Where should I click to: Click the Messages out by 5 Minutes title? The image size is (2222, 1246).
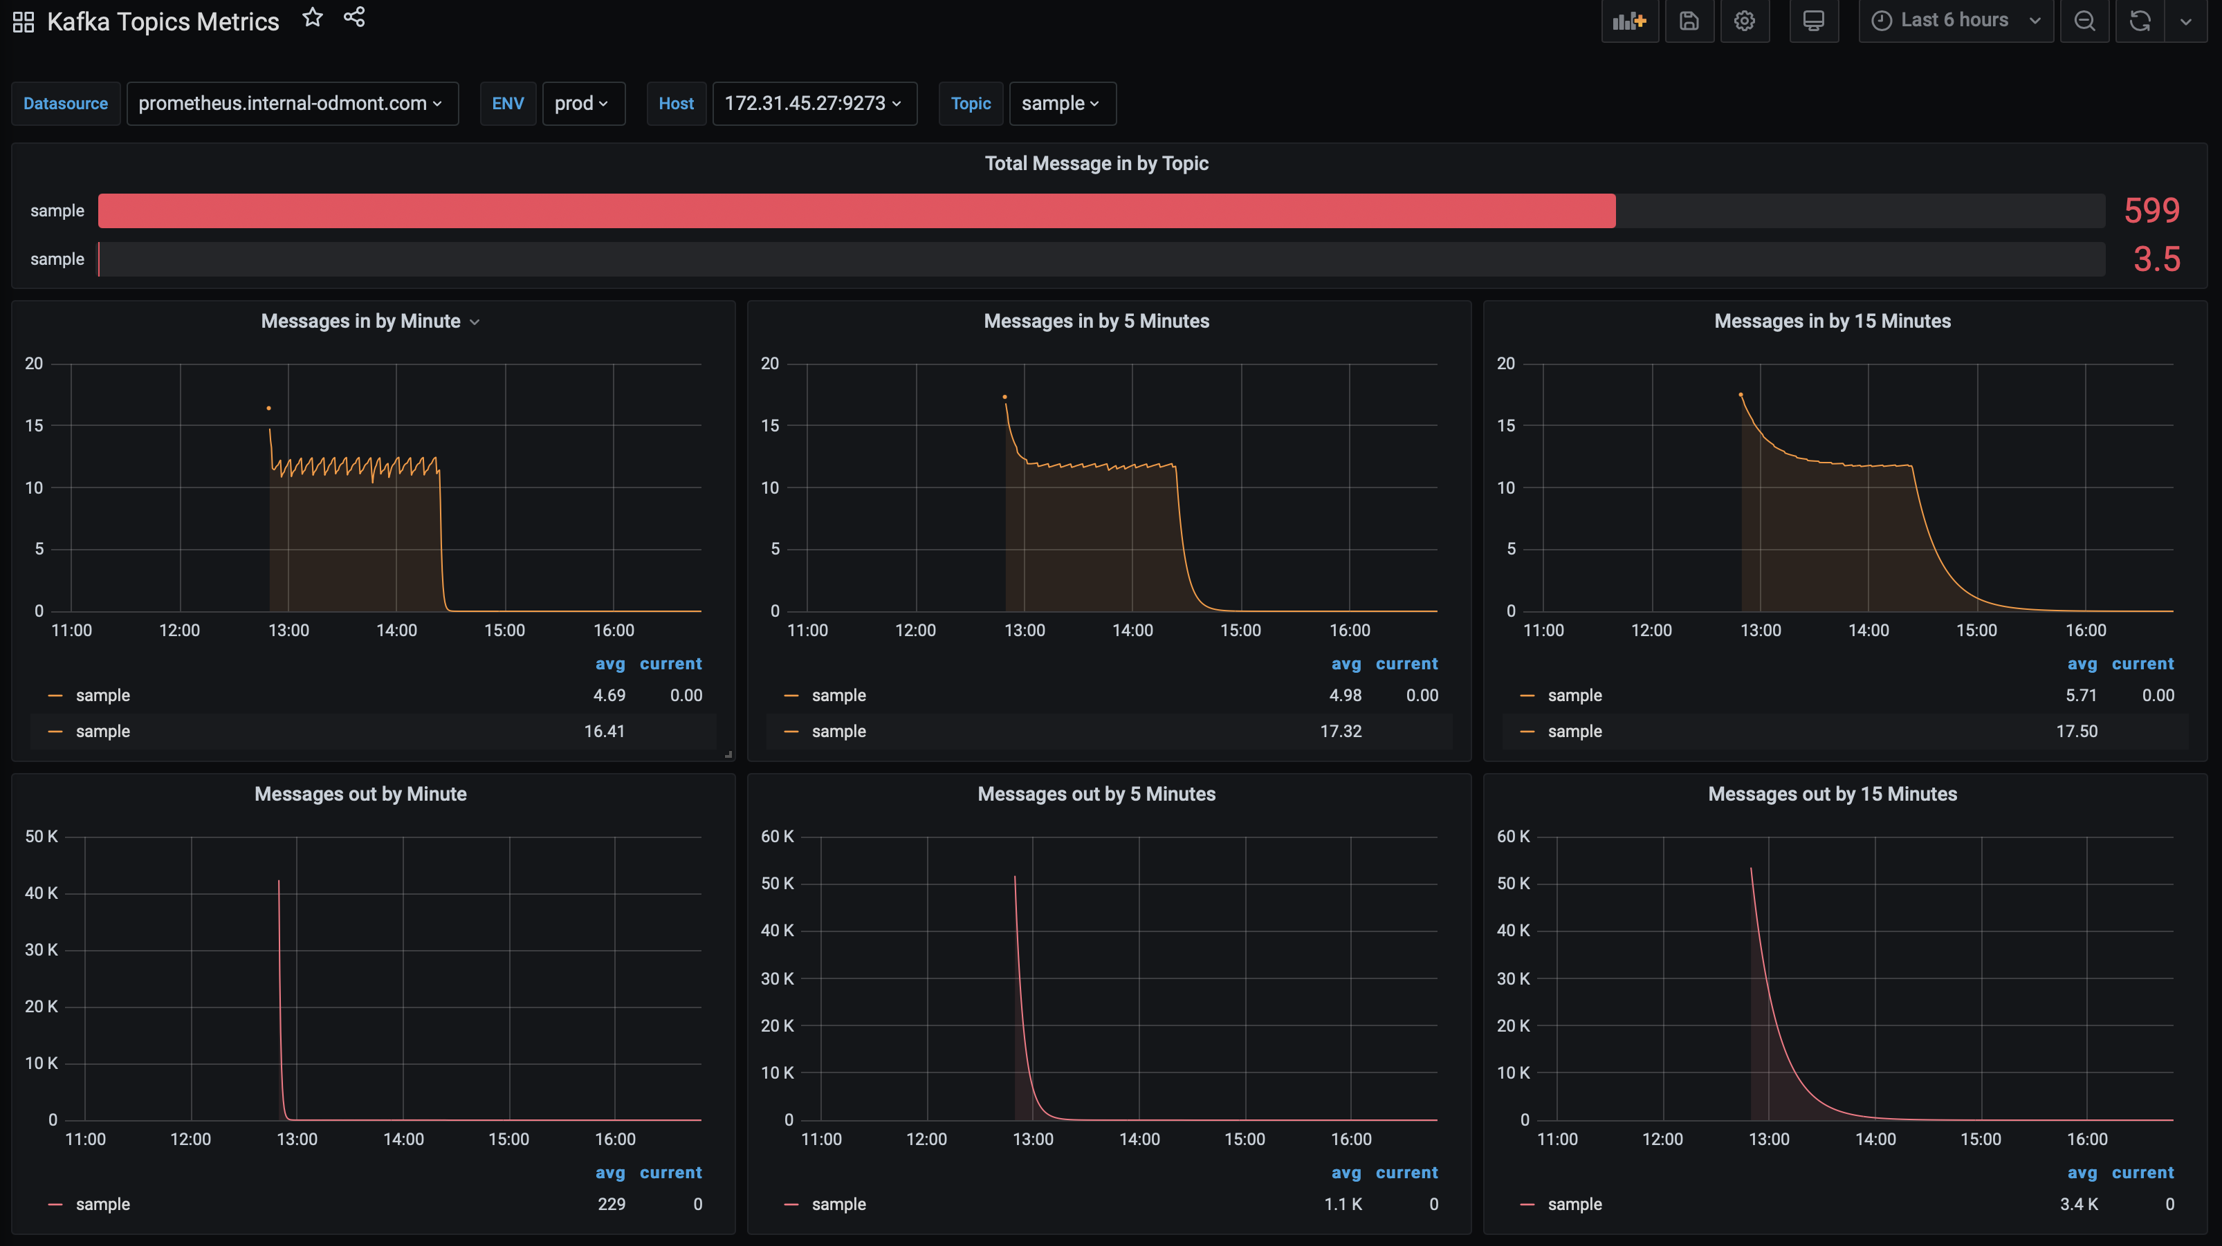pos(1096,794)
